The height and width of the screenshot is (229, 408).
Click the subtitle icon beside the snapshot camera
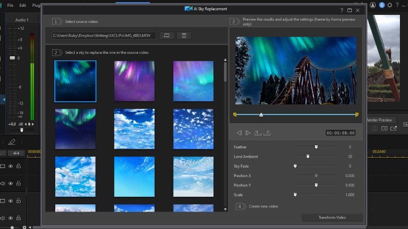(x=384, y=128)
